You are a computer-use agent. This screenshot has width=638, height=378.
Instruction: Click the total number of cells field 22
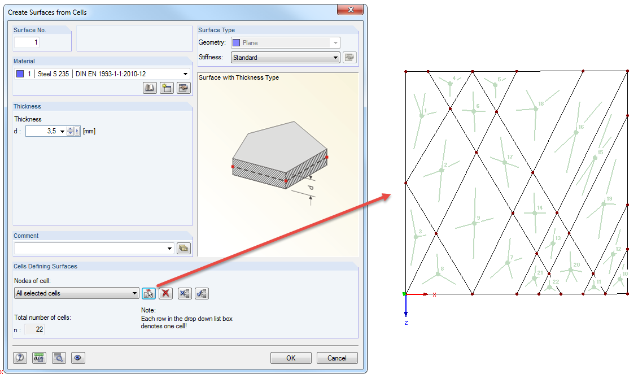(x=34, y=329)
